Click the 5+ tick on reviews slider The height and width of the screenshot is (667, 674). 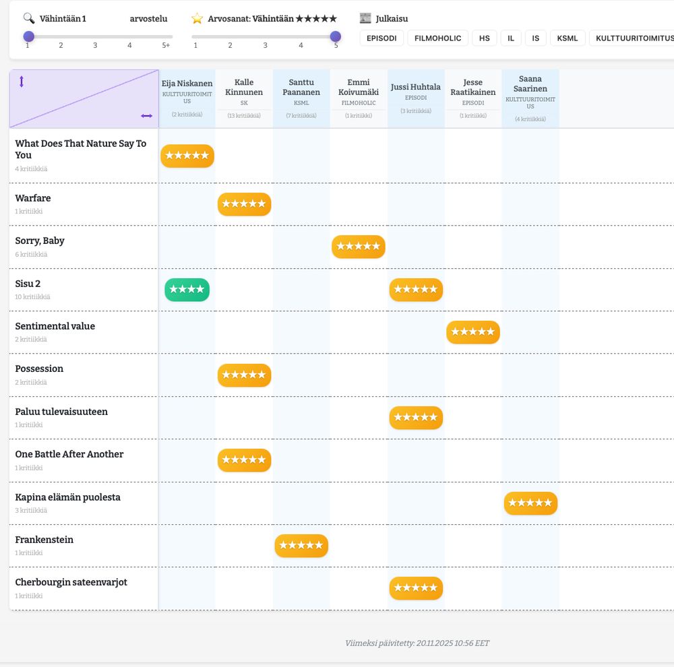(166, 45)
